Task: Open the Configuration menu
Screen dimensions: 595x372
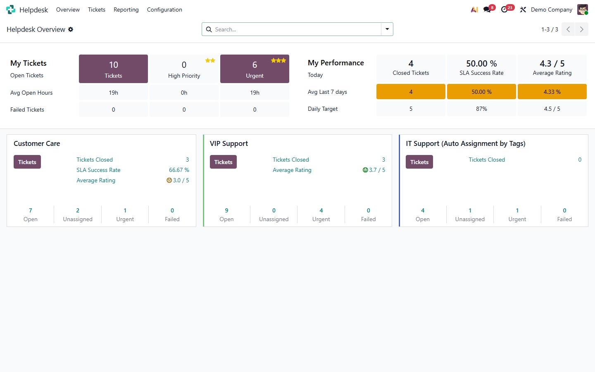Action: 164,10
